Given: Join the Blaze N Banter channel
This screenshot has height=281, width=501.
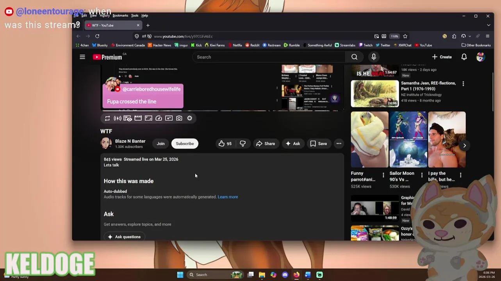Looking at the screenshot, I should click(160, 144).
